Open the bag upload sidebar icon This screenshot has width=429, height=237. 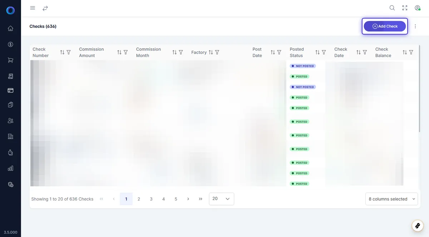coord(10,152)
